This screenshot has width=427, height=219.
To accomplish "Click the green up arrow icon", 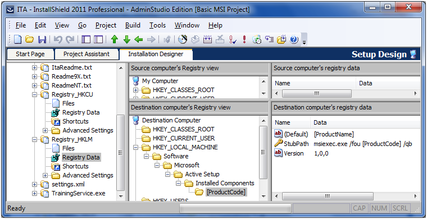I will pyautogui.click(x=115, y=40).
